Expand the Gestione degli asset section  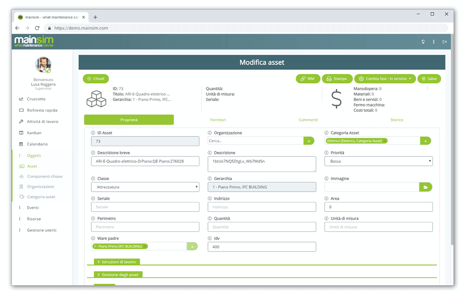click(118, 275)
